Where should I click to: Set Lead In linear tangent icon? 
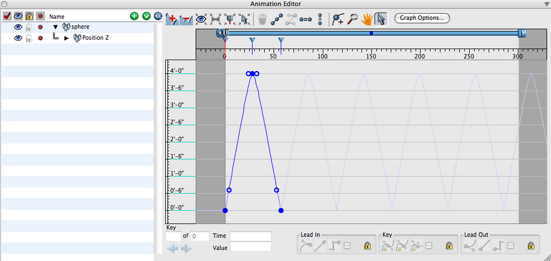(320, 246)
